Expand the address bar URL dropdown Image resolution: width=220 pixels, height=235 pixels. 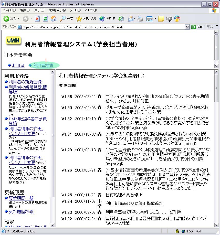tap(187, 27)
